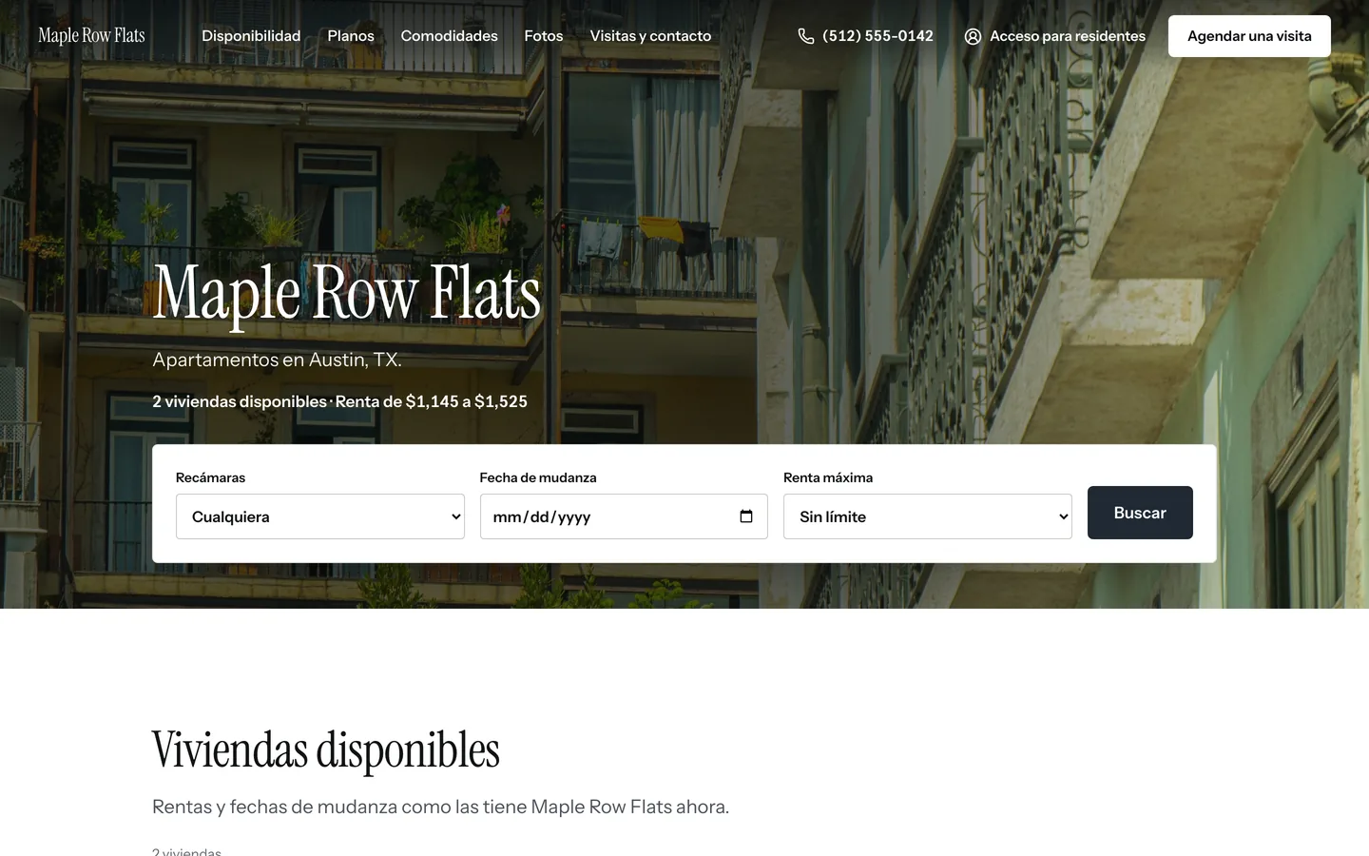The height and width of the screenshot is (856, 1369).
Task: Click the Recámaras label
Action: click(210, 477)
